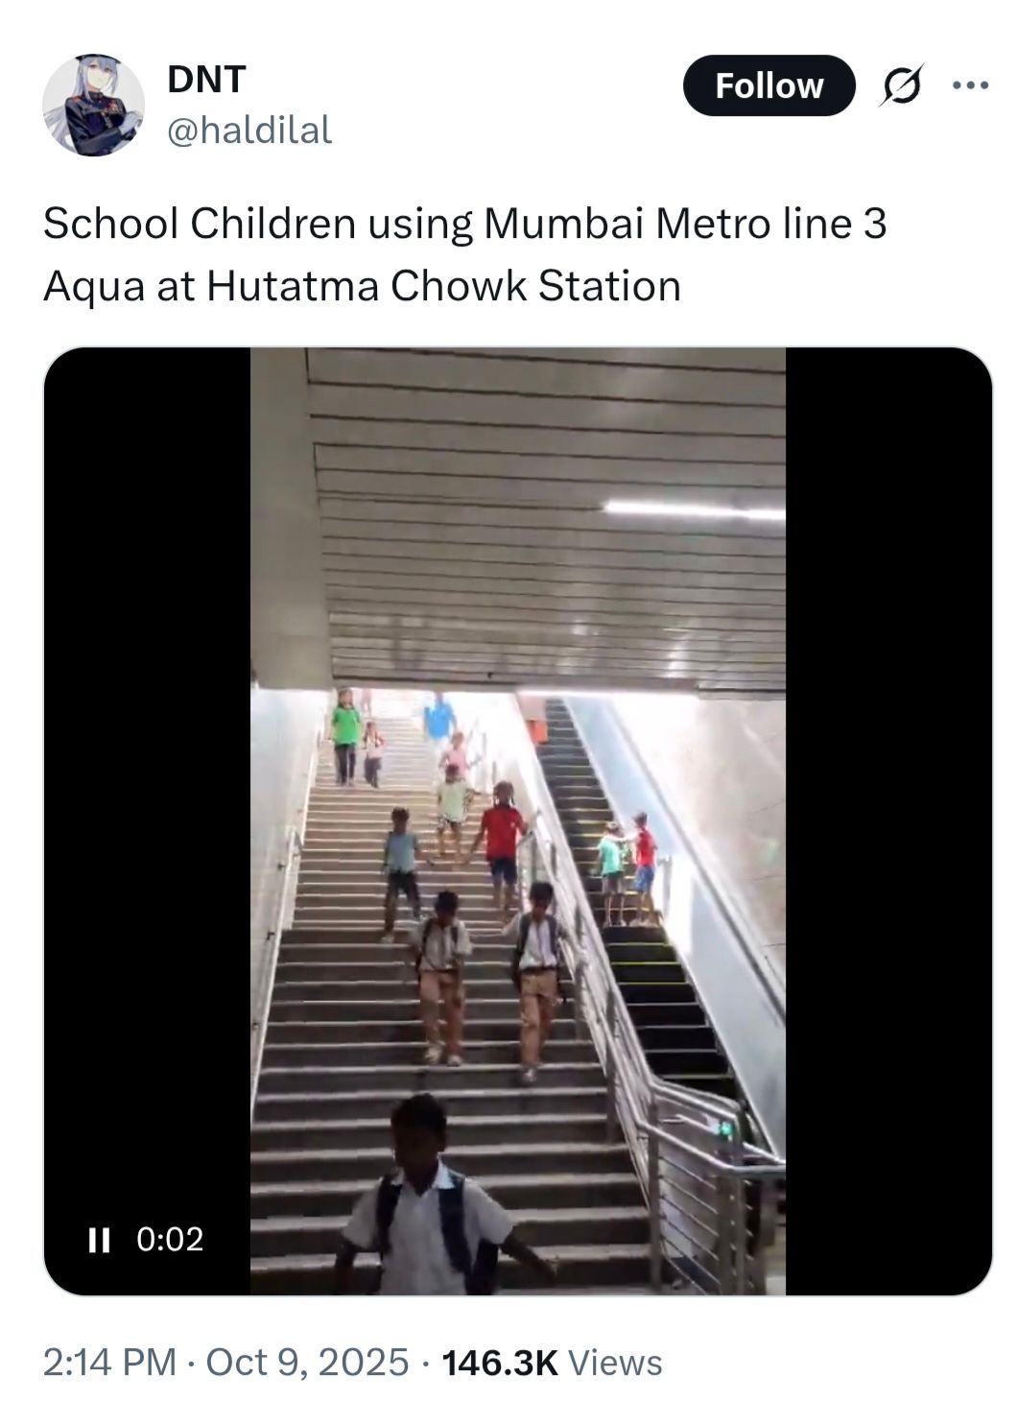View the 146.3K Views count
This screenshot has height=1423, width=1017.
coord(552,1363)
